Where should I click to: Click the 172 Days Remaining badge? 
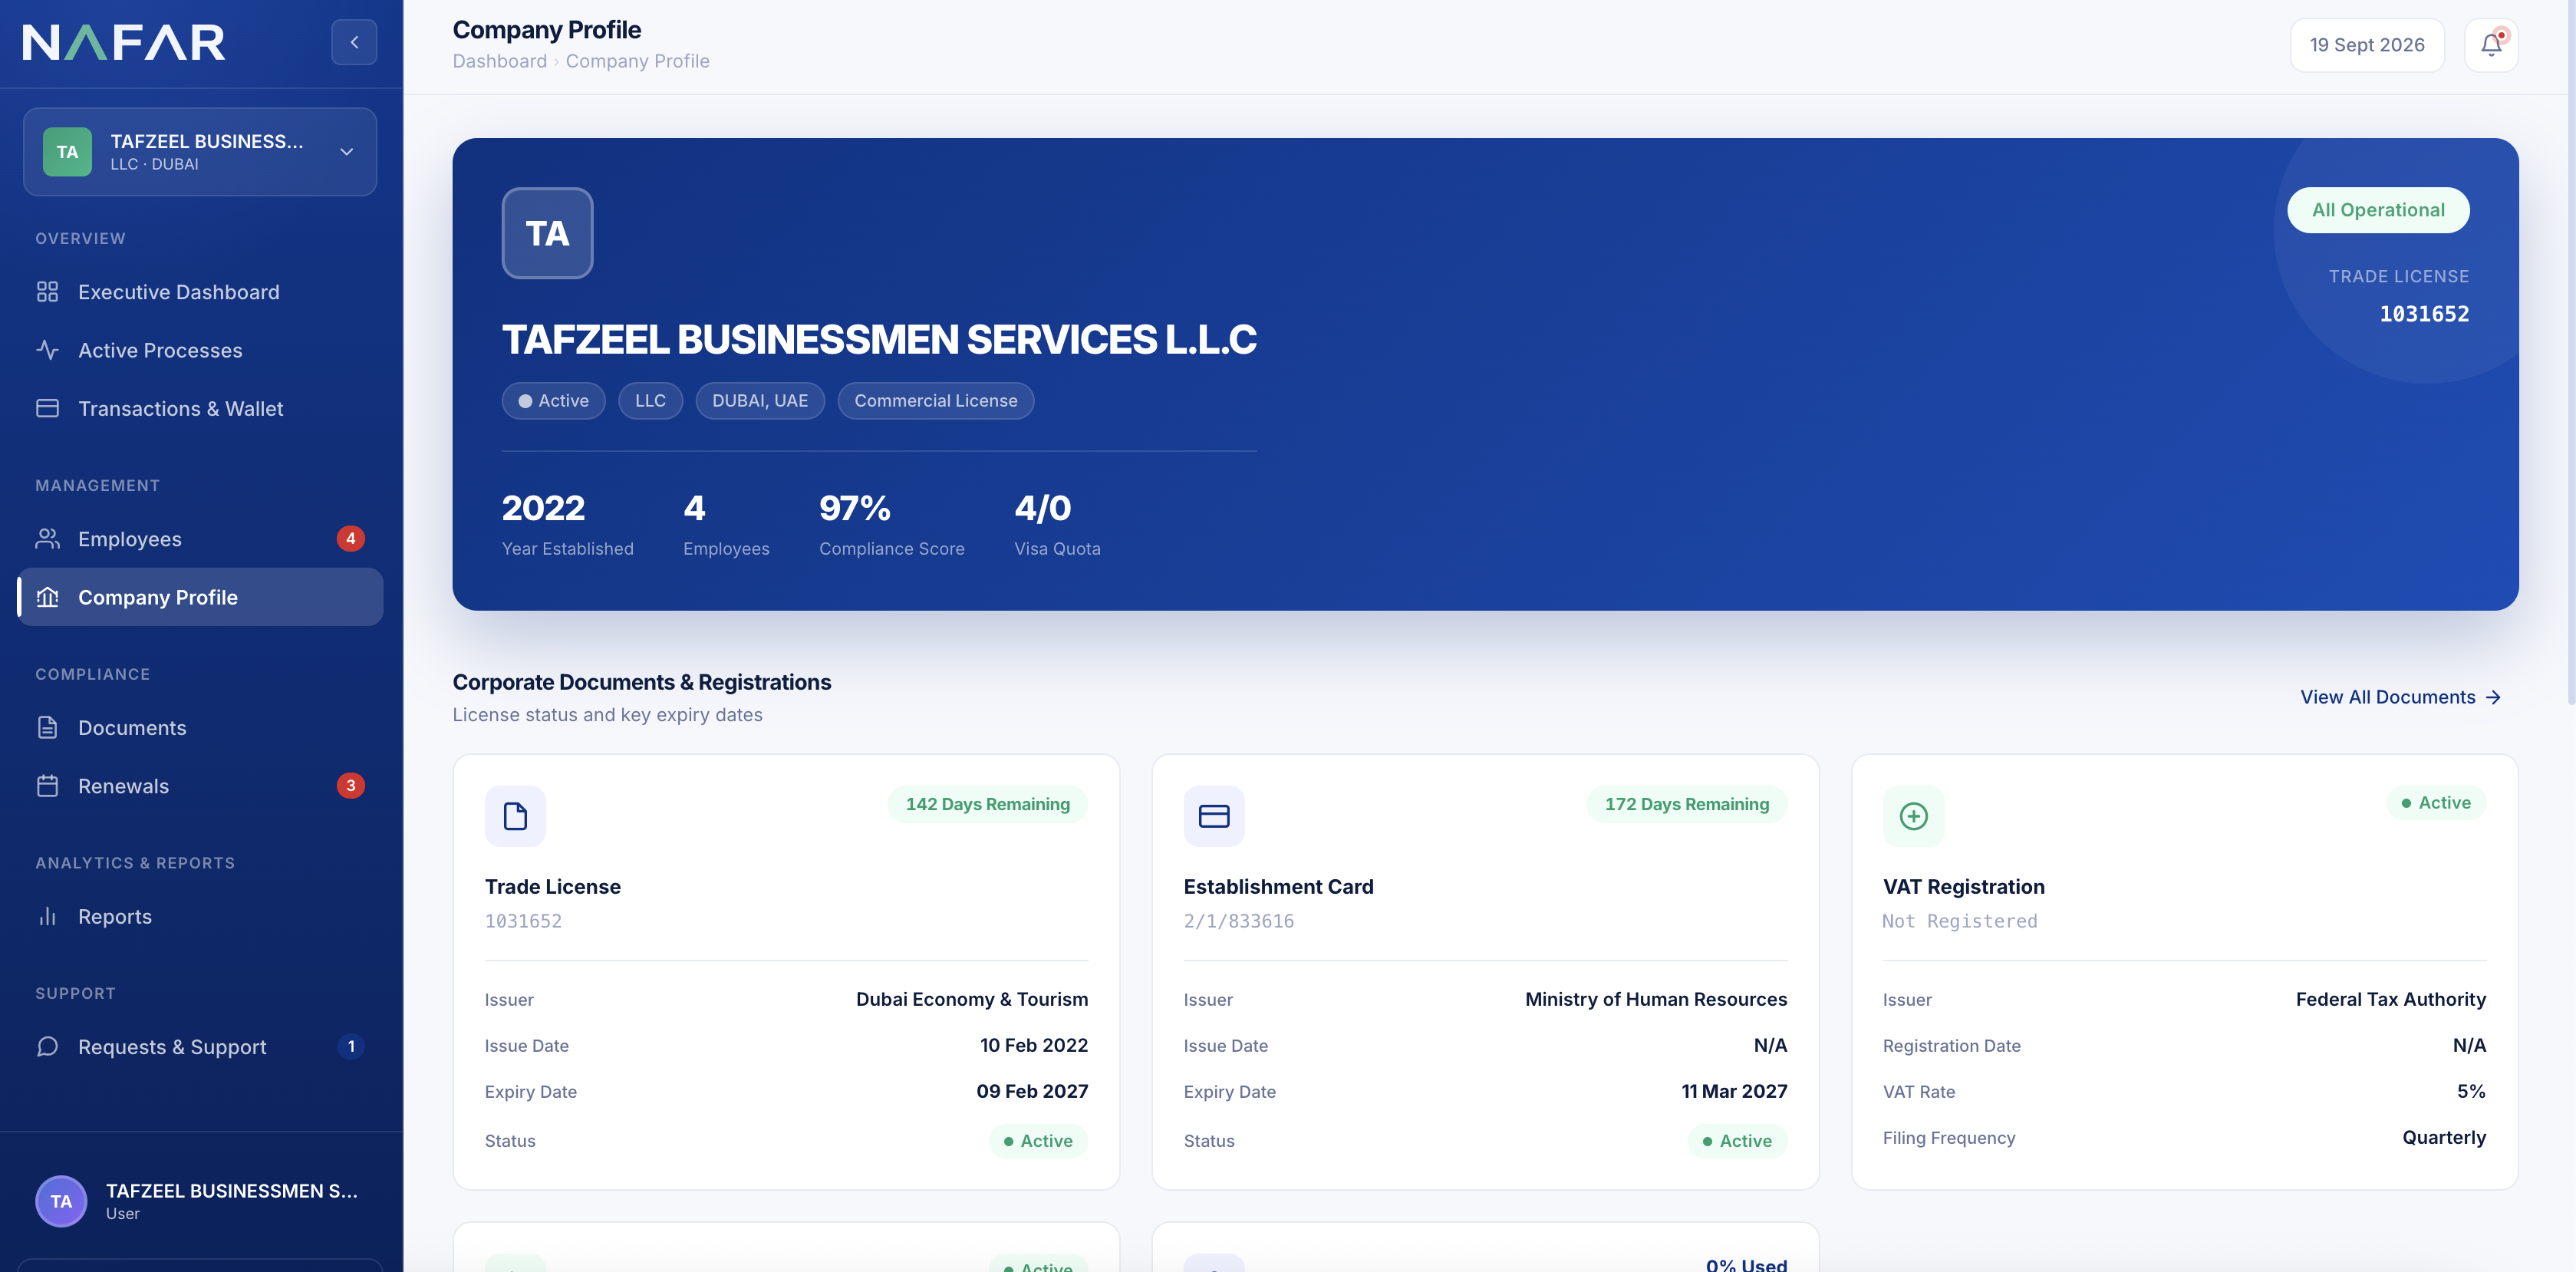pos(1686,804)
